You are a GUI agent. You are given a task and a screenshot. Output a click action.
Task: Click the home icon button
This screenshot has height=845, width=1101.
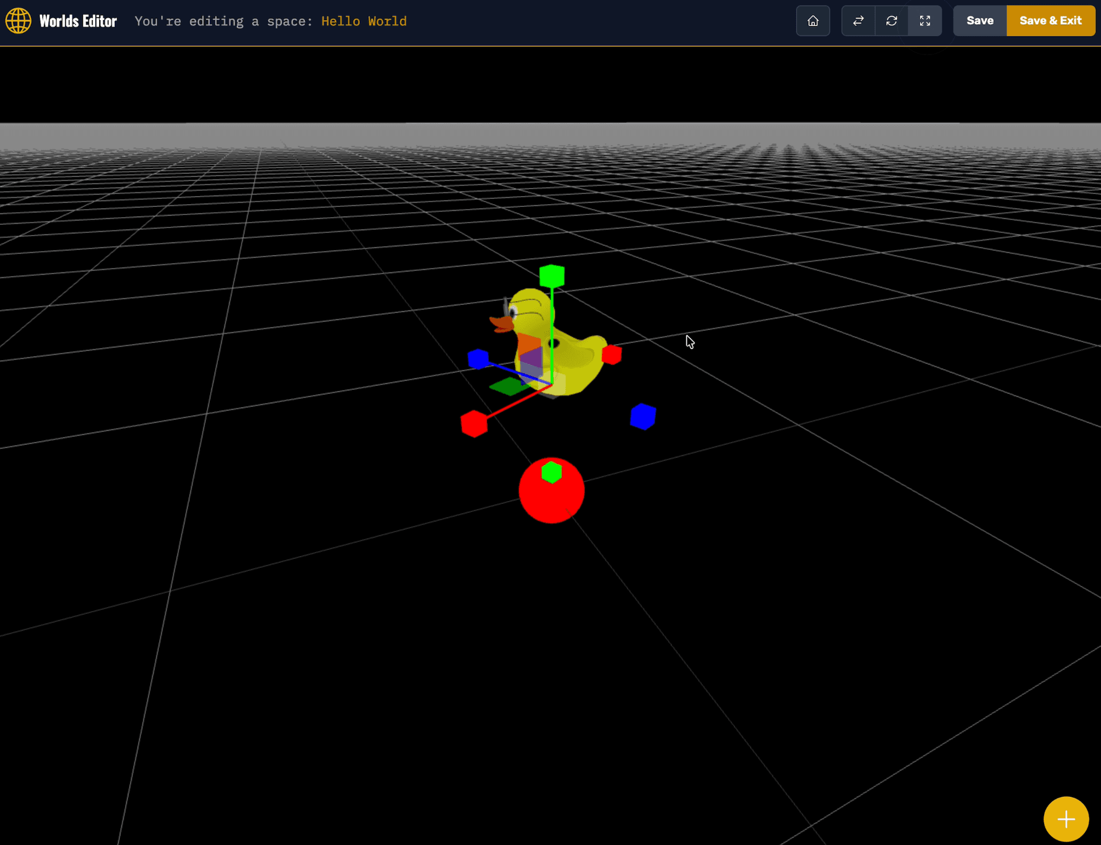[813, 21]
